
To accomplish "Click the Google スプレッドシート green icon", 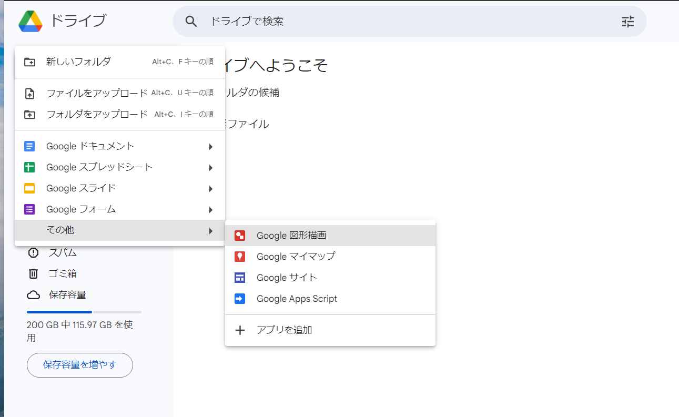I will click(29, 167).
